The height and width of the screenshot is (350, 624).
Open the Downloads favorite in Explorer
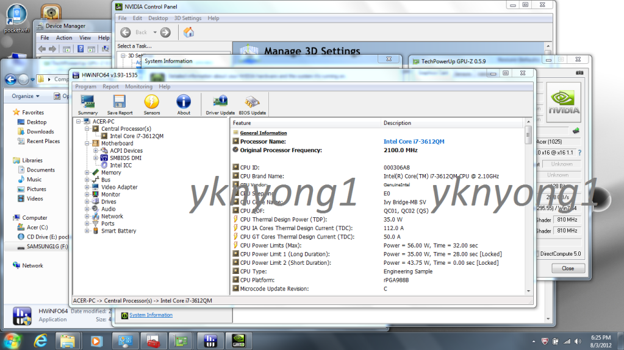(x=40, y=131)
